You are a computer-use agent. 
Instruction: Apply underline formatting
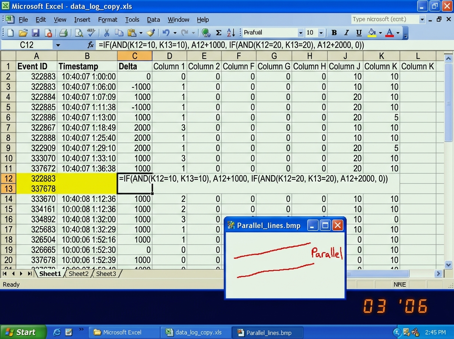click(359, 33)
